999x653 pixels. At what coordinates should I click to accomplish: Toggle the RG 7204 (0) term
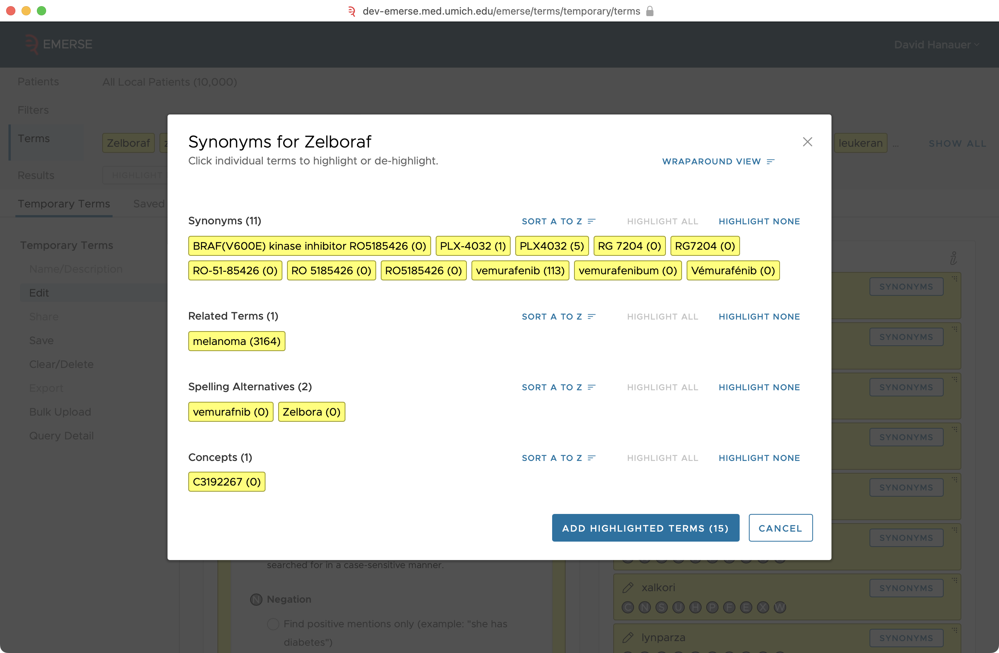[x=629, y=246]
